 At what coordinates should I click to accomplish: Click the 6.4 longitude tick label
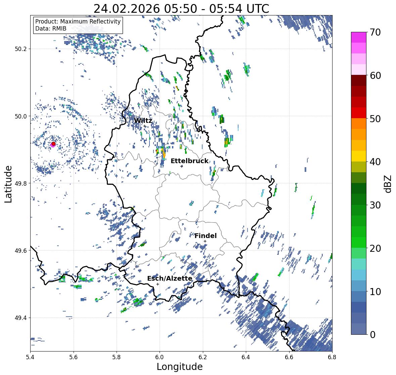coord(246,357)
